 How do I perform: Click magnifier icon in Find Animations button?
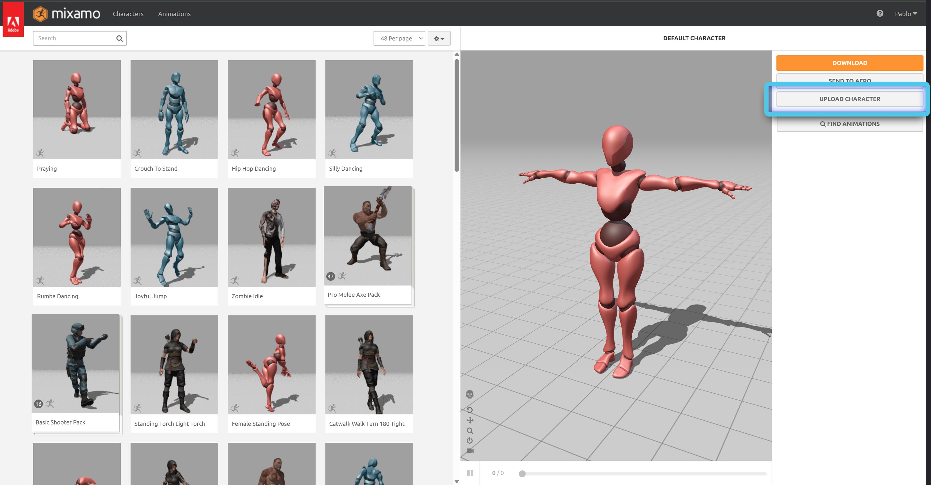[x=823, y=124]
